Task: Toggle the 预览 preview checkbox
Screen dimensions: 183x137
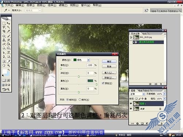Action: tap(103, 83)
